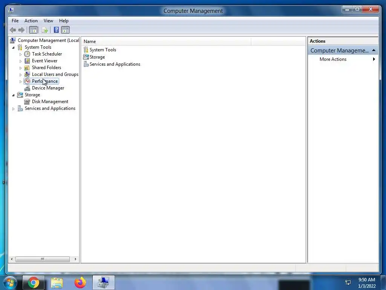Click the tree pane horizontal scrollbar thumb
The width and height of the screenshot is (386, 290).
43,259
